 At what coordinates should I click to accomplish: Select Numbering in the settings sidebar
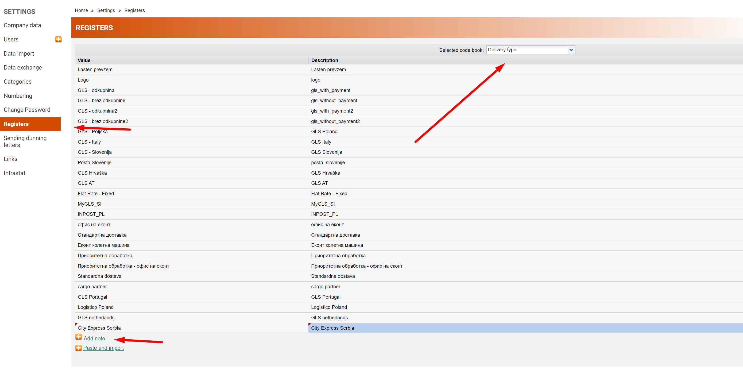(18, 96)
